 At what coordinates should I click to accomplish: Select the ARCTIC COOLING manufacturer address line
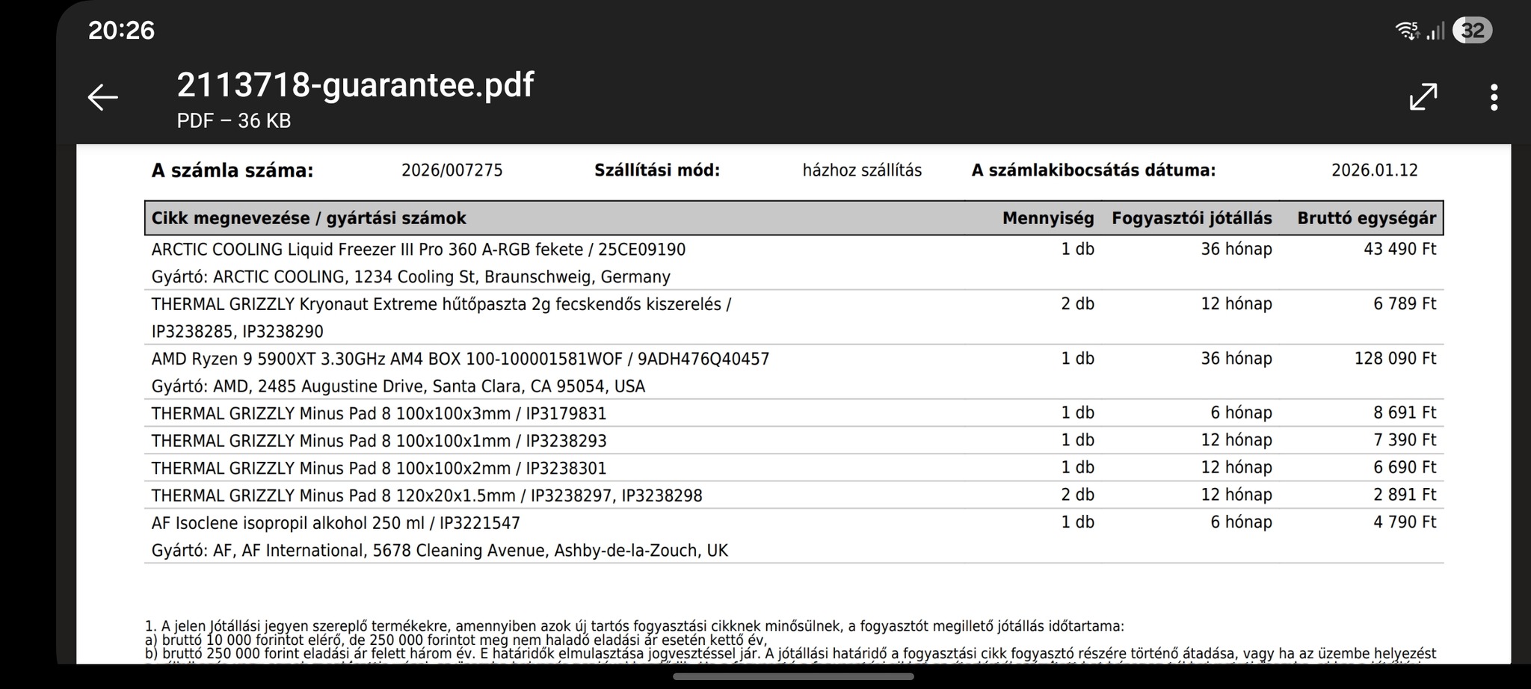click(410, 277)
